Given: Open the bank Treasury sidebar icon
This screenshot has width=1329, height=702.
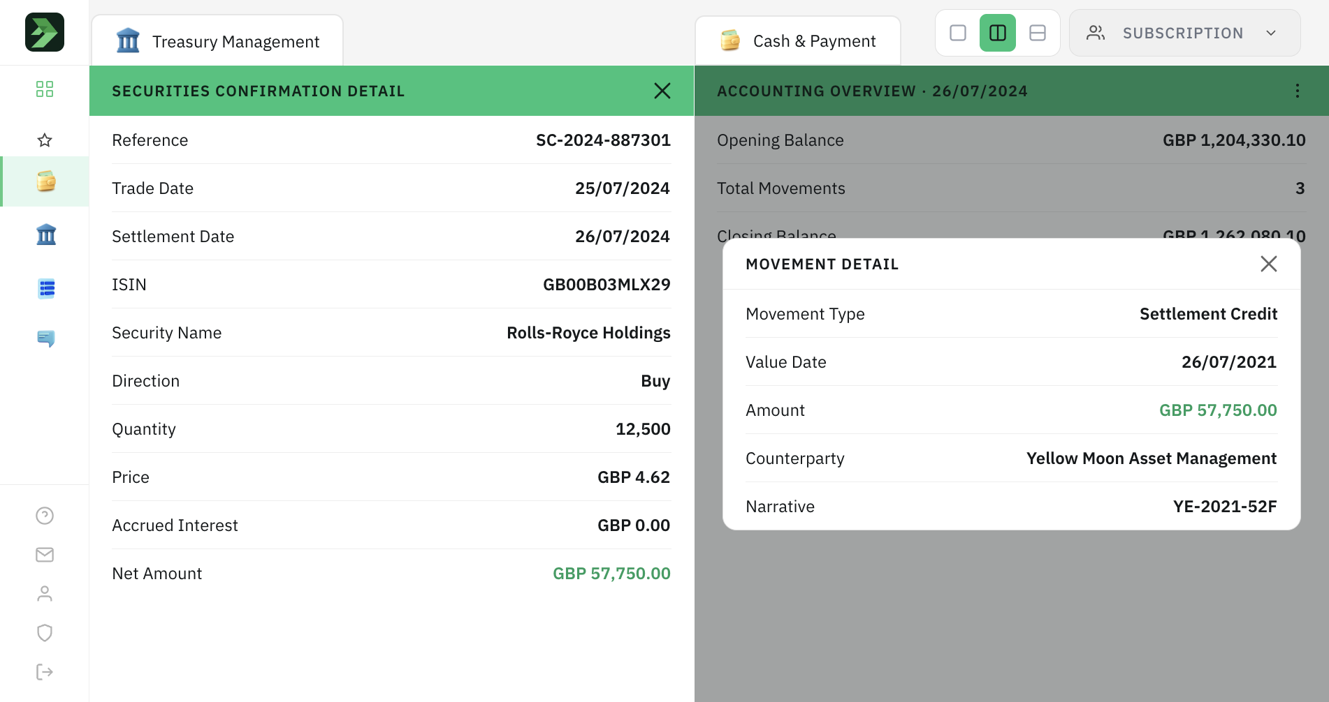Looking at the screenshot, I should pos(46,234).
